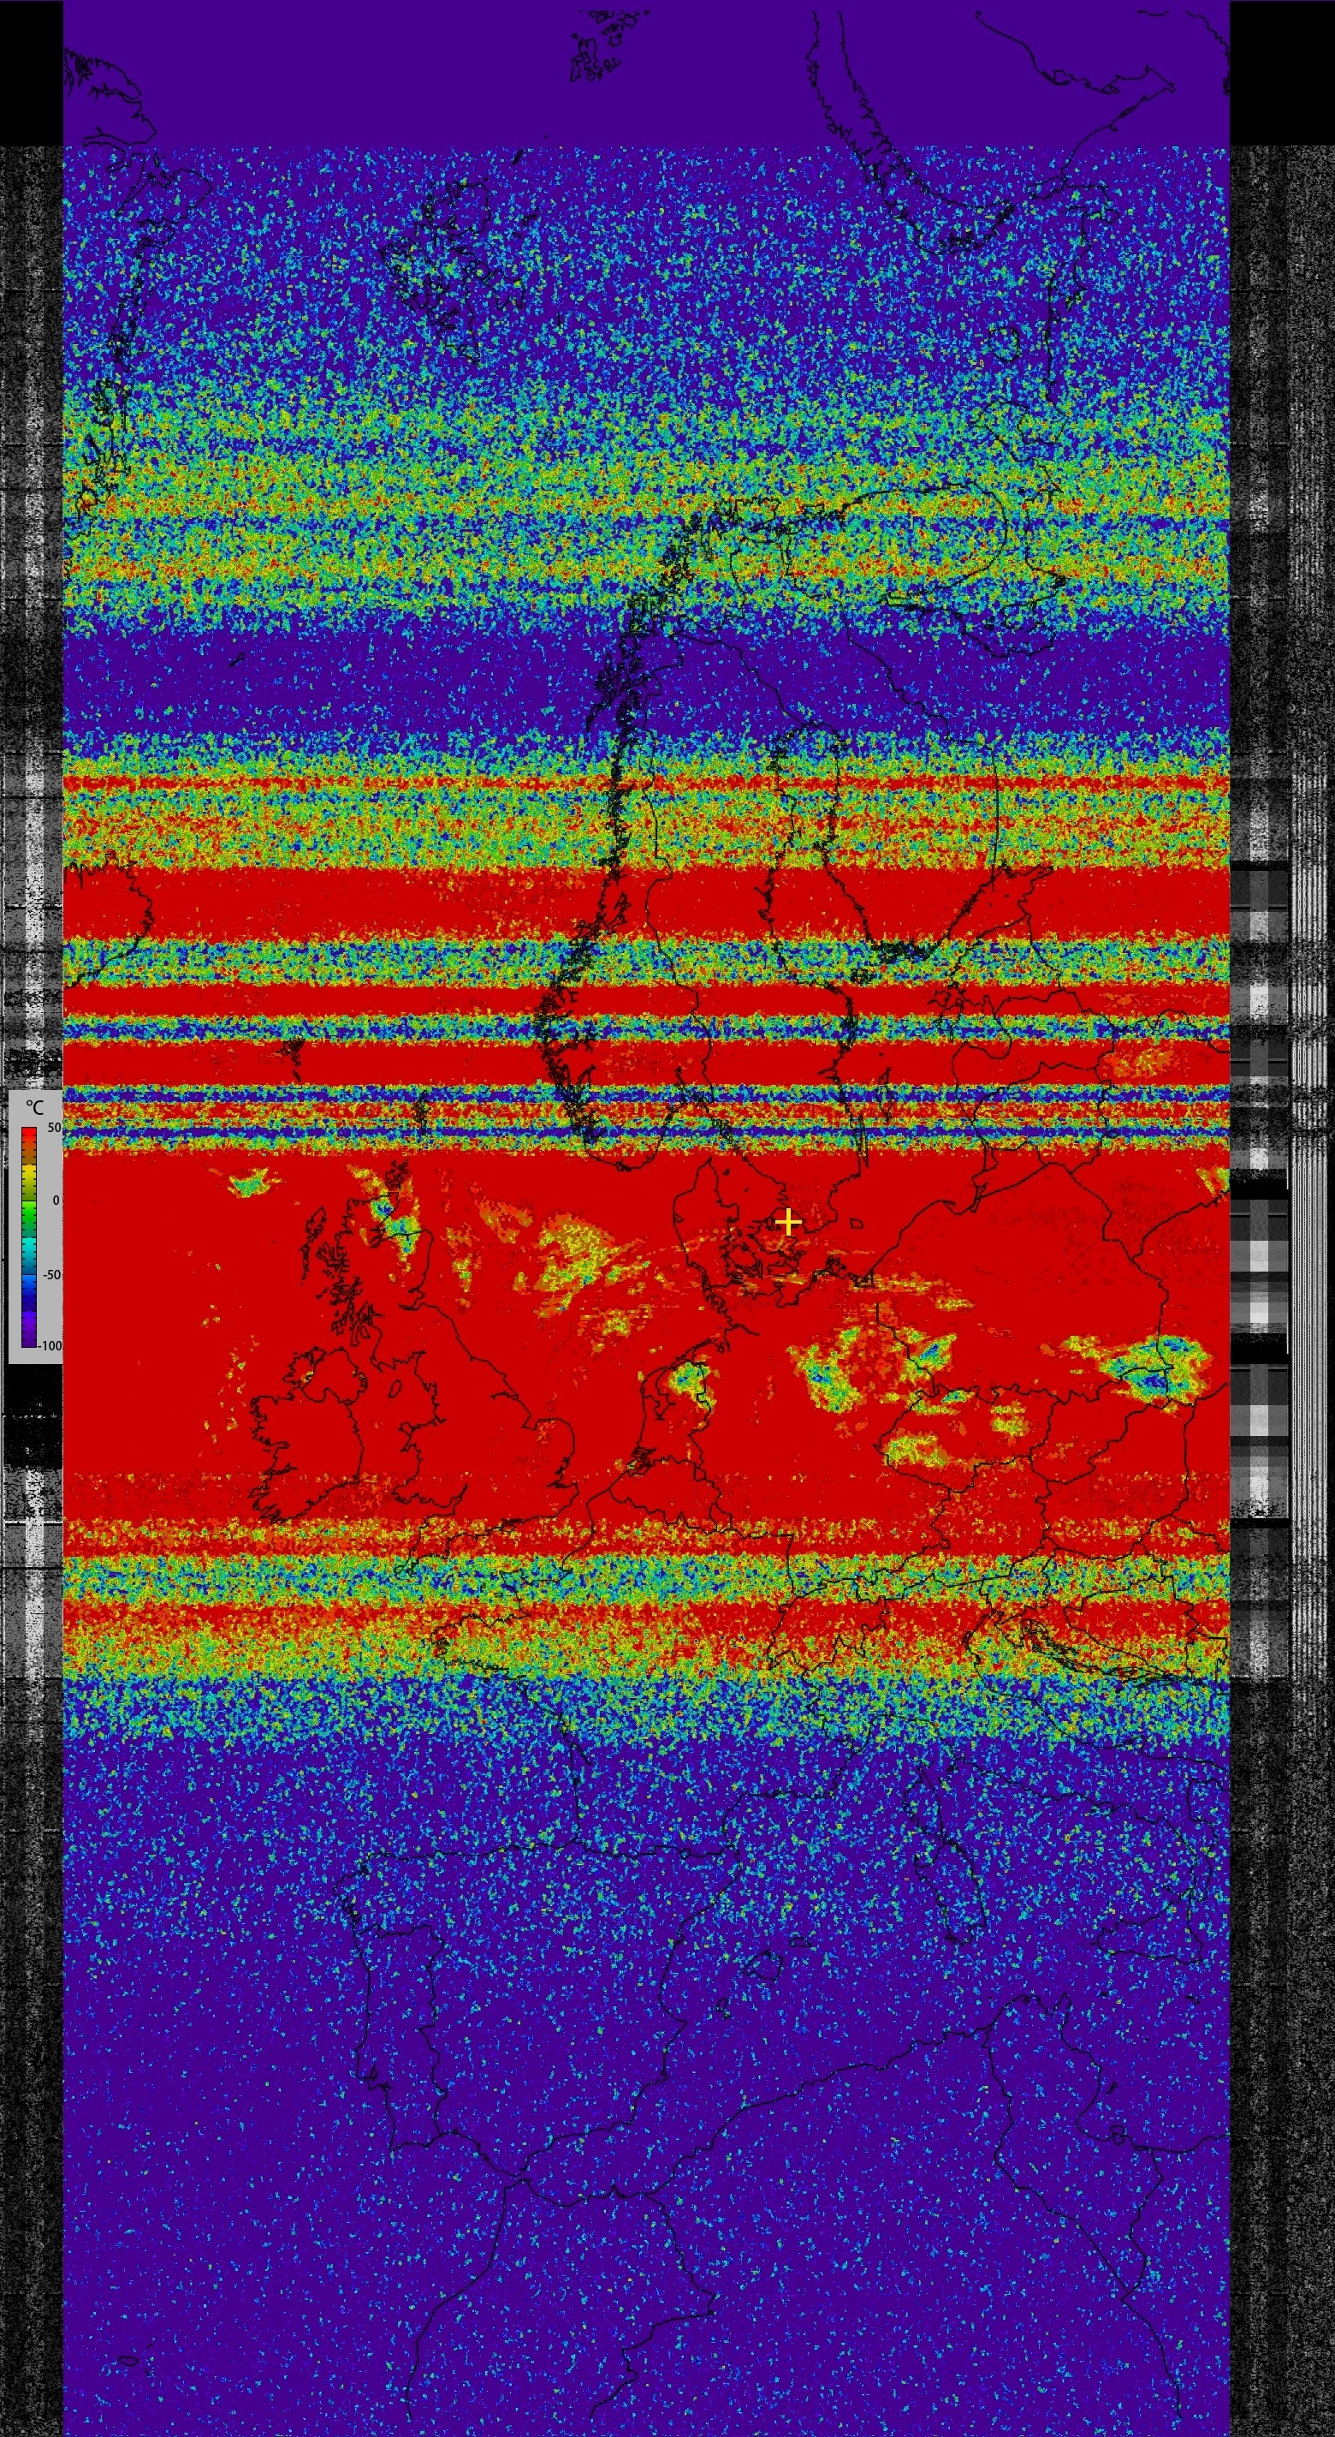Click the temperature color scale bar
This screenshot has height=2437, width=1335.
pyautogui.click(x=29, y=1236)
